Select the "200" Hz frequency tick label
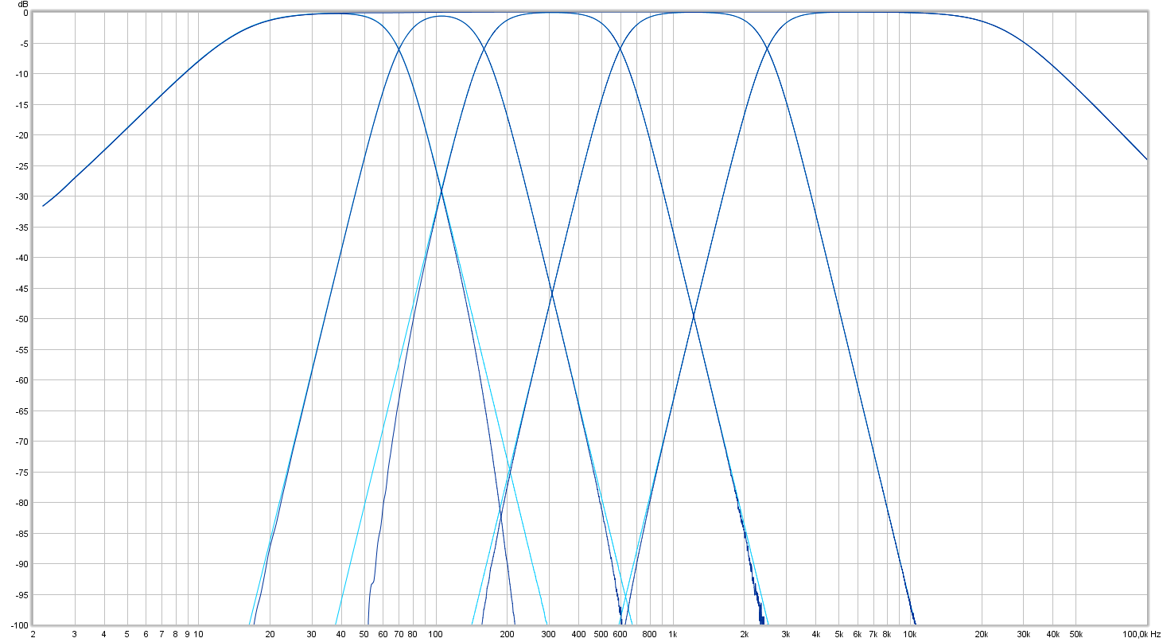 507,635
